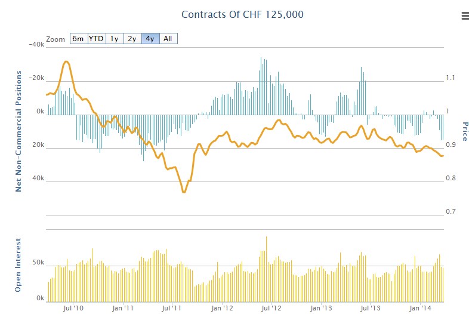Select the 6m zoom range
469x314 pixels.
coord(78,39)
